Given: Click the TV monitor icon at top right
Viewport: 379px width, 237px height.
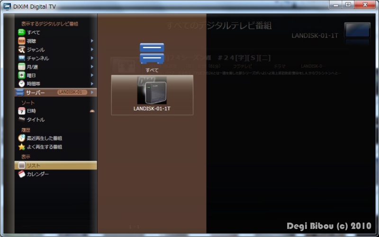Looking at the screenshot, I should point(357,30).
